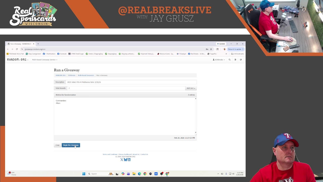323x182 pixels.
Task: Edit the Total Rounds field
Action: tap(126, 88)
